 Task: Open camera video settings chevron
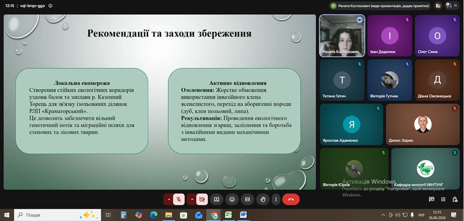point(192,200)
